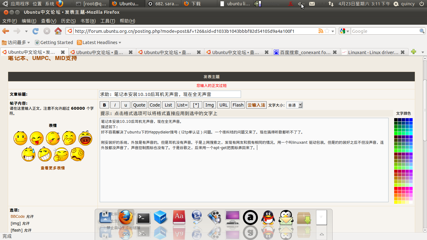This screenshot has height=240, width=427.
Task: Click the Img BBCode button
Action: 209,105
